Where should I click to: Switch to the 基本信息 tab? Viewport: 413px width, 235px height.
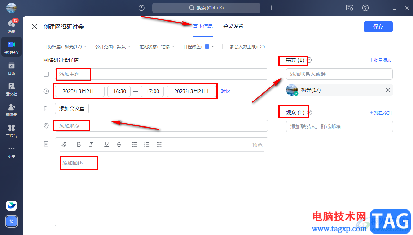[203, 26]
